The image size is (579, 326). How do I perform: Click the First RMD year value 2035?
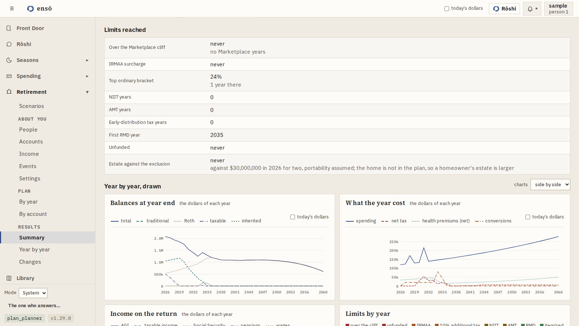point(217,135)
